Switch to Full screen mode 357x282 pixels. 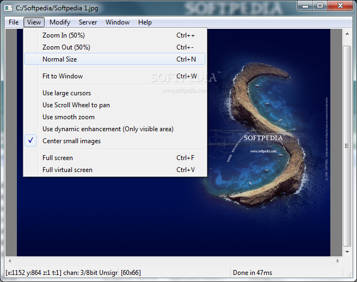(115, 158)
